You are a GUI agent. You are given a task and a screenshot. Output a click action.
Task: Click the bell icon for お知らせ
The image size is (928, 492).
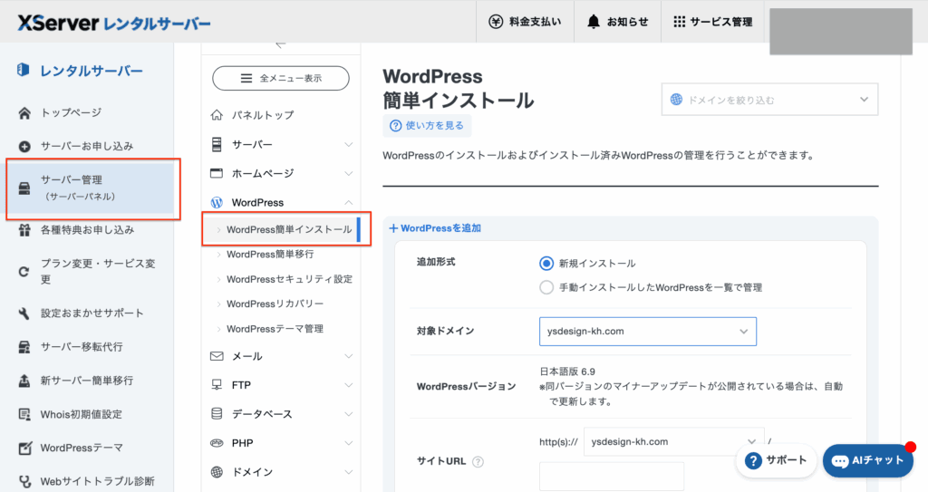point(593,22)
